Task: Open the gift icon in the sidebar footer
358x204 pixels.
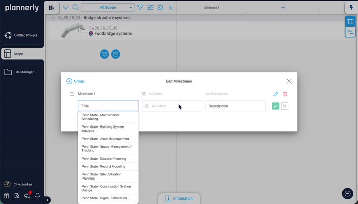Action: 7,196
